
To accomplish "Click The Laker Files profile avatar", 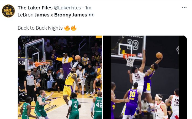I will coord(8,11).
